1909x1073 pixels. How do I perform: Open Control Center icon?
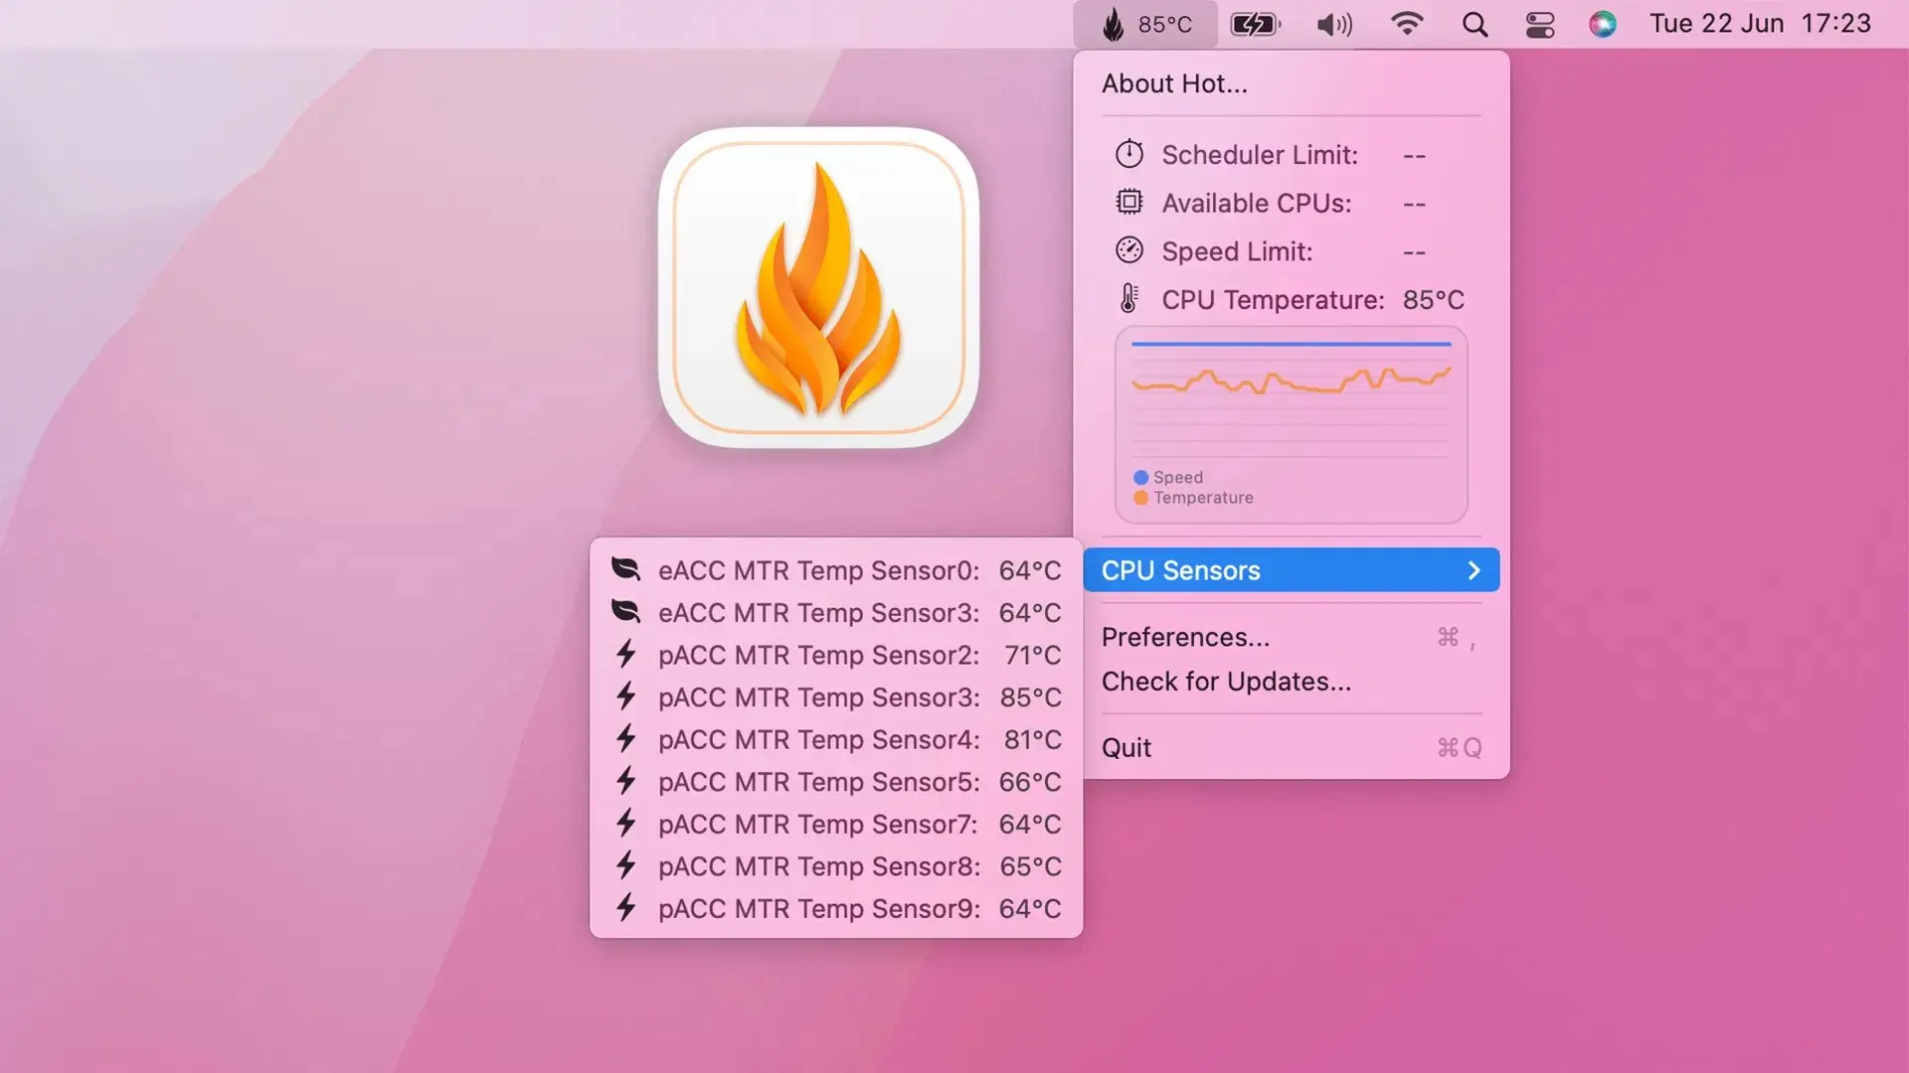[x=1540, y=24]
